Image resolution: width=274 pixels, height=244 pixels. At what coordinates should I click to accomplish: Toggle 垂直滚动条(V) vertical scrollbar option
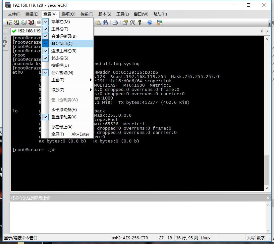pyautogui.click(x=67, y=117)
